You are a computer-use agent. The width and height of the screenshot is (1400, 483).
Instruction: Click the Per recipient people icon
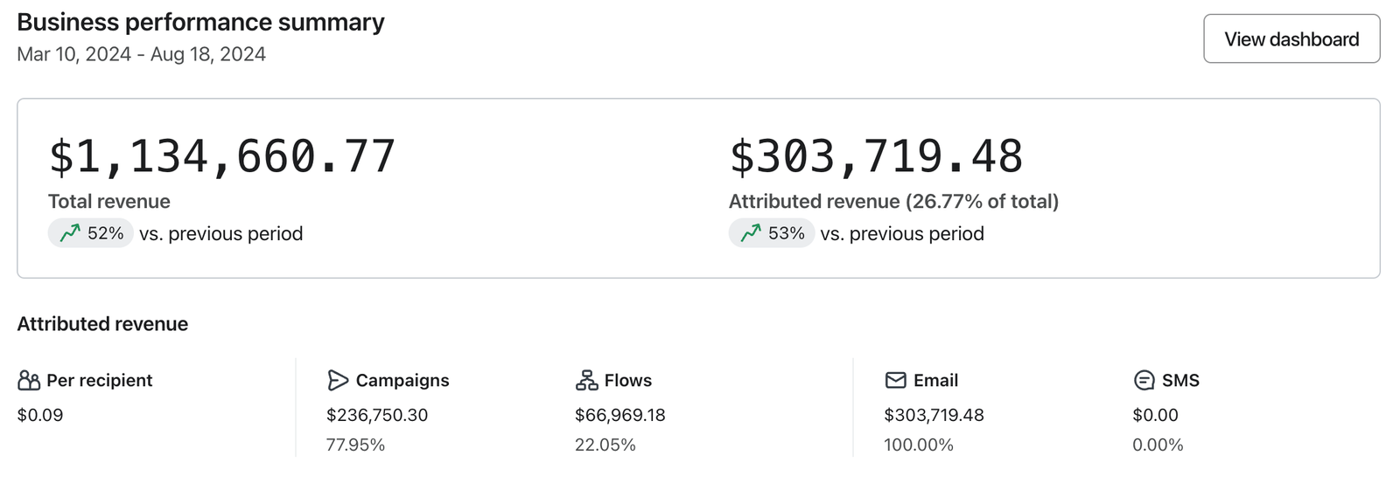tap(29, 381)
